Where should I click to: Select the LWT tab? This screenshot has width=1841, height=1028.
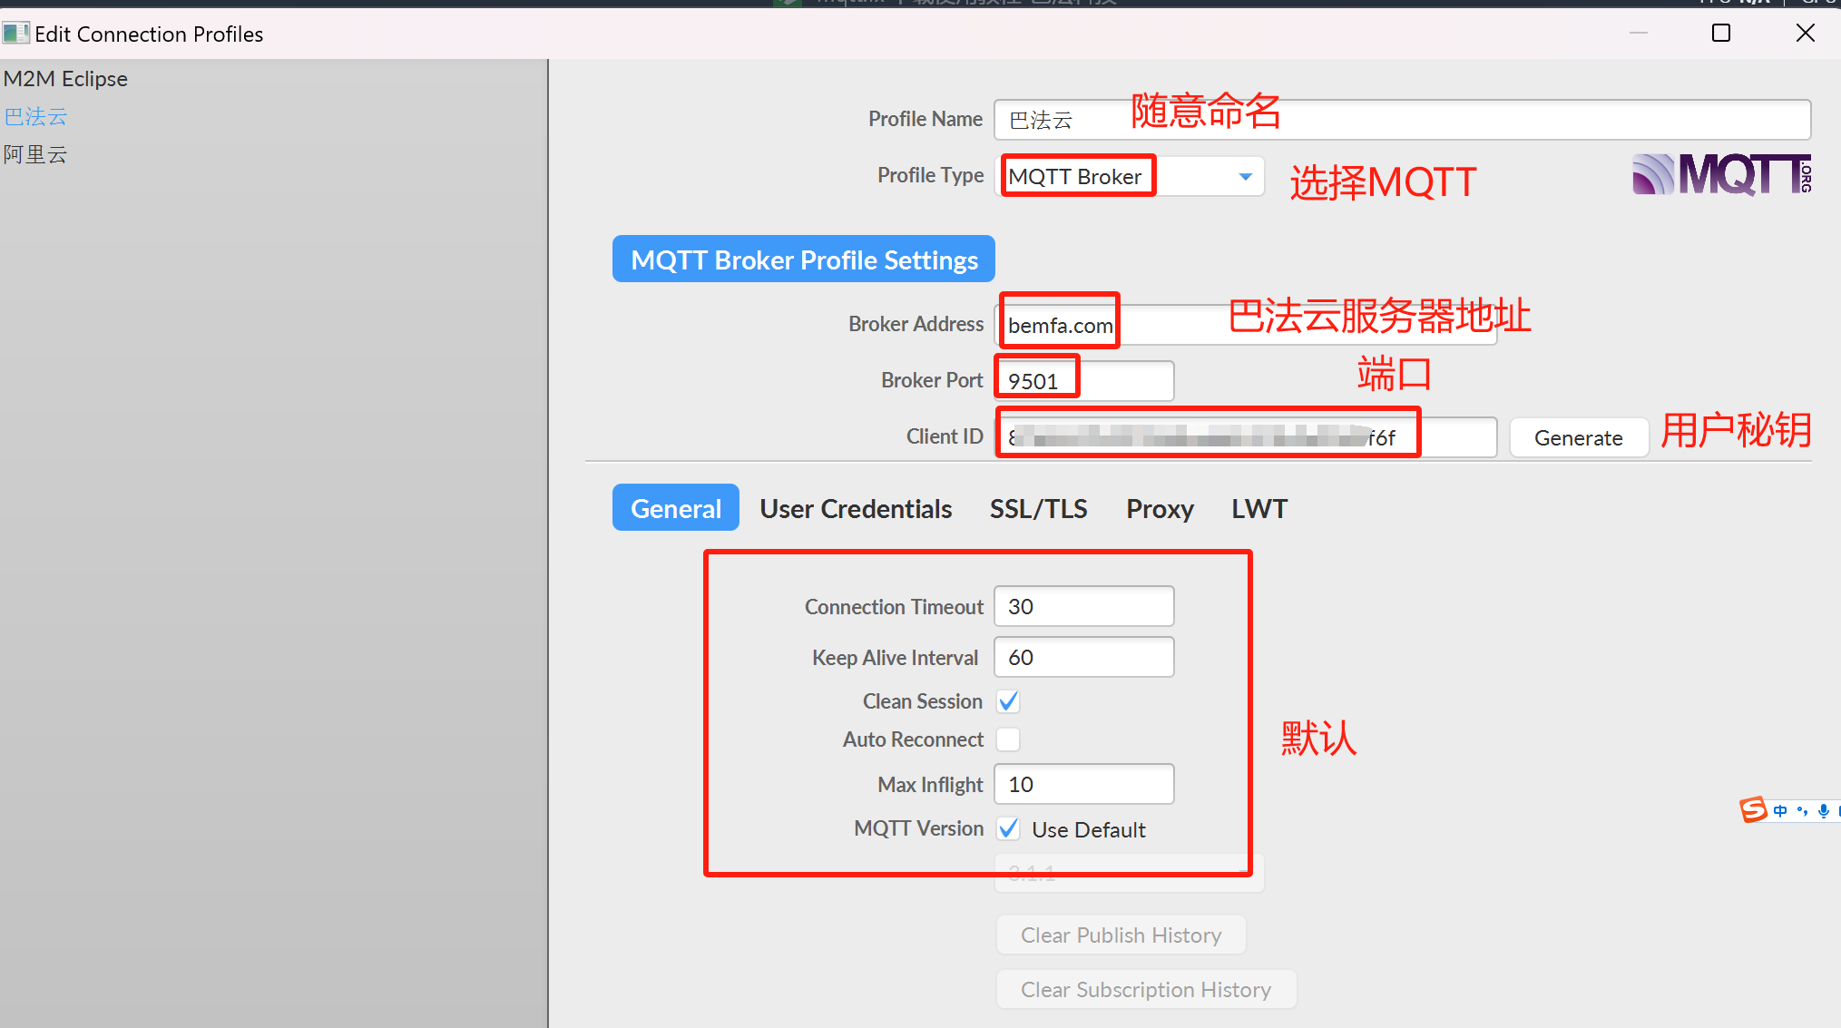(x=1258, y=508)
